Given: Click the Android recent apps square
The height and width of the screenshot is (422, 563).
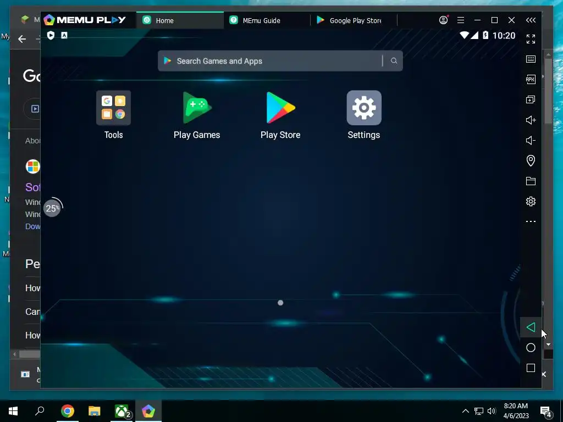Looking at the screenshot, I should point(531,368).
